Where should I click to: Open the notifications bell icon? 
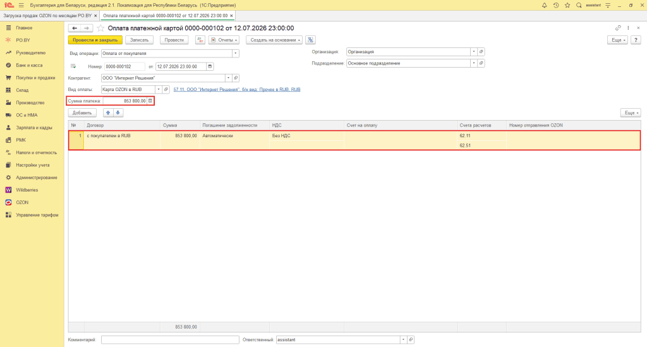pyautogui.click(x=544, y=5)
